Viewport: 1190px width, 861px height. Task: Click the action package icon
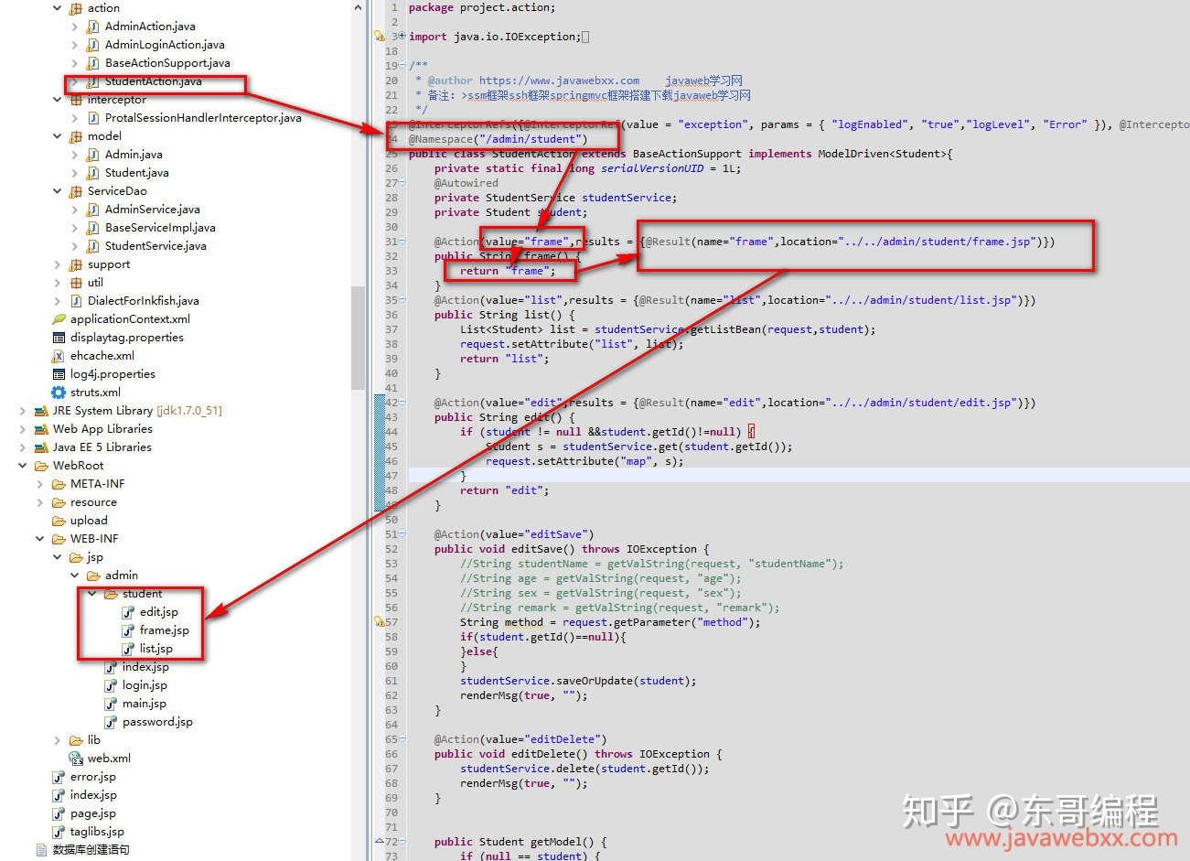(76, 8)
